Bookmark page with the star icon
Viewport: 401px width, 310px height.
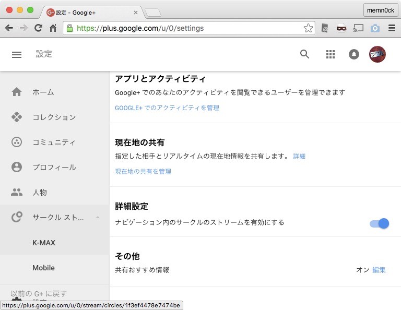[x=308, y=28]
